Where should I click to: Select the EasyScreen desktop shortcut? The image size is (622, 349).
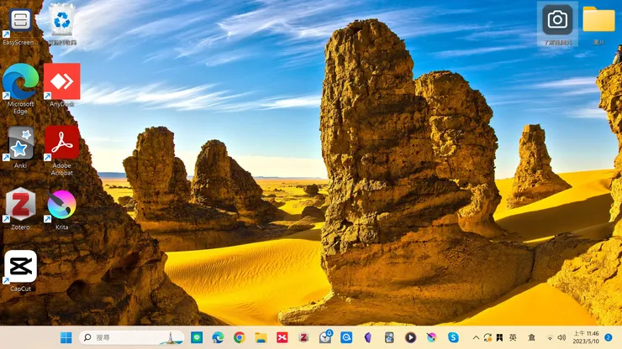(x=21, y=25)
